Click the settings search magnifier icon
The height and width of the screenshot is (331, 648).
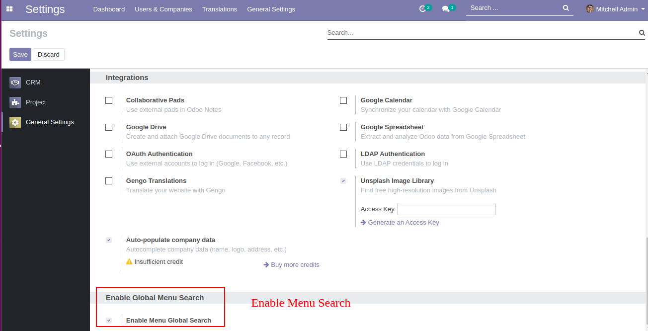tap(642, 33)
